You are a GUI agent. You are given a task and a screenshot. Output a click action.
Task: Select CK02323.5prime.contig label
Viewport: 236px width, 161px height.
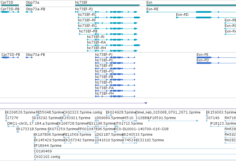[x=83, y=112]
